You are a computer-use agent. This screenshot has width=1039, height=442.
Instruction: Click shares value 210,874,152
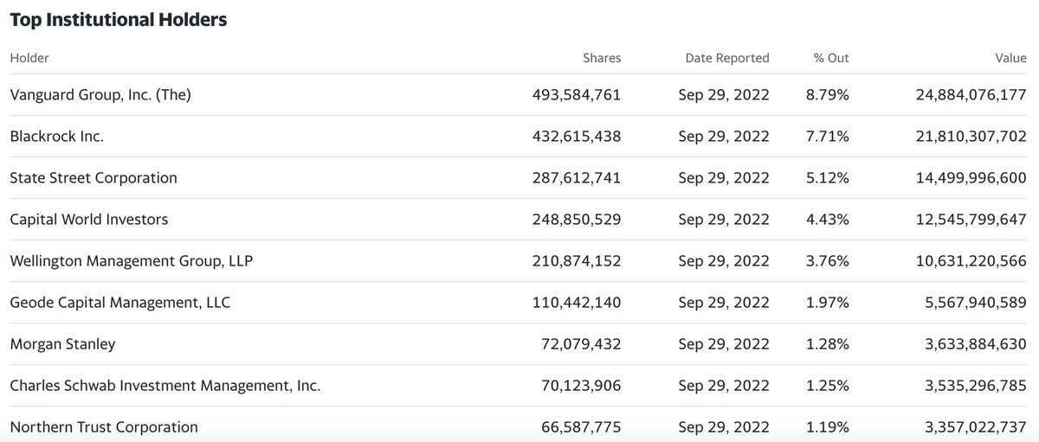pyautogui.click(x=577, y=261)
